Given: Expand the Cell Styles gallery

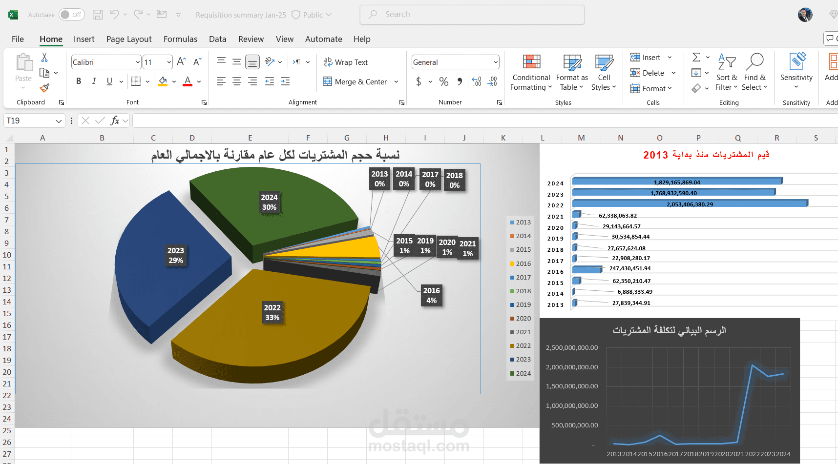Looking at the screenshot, I should click(x=604, y=72).
